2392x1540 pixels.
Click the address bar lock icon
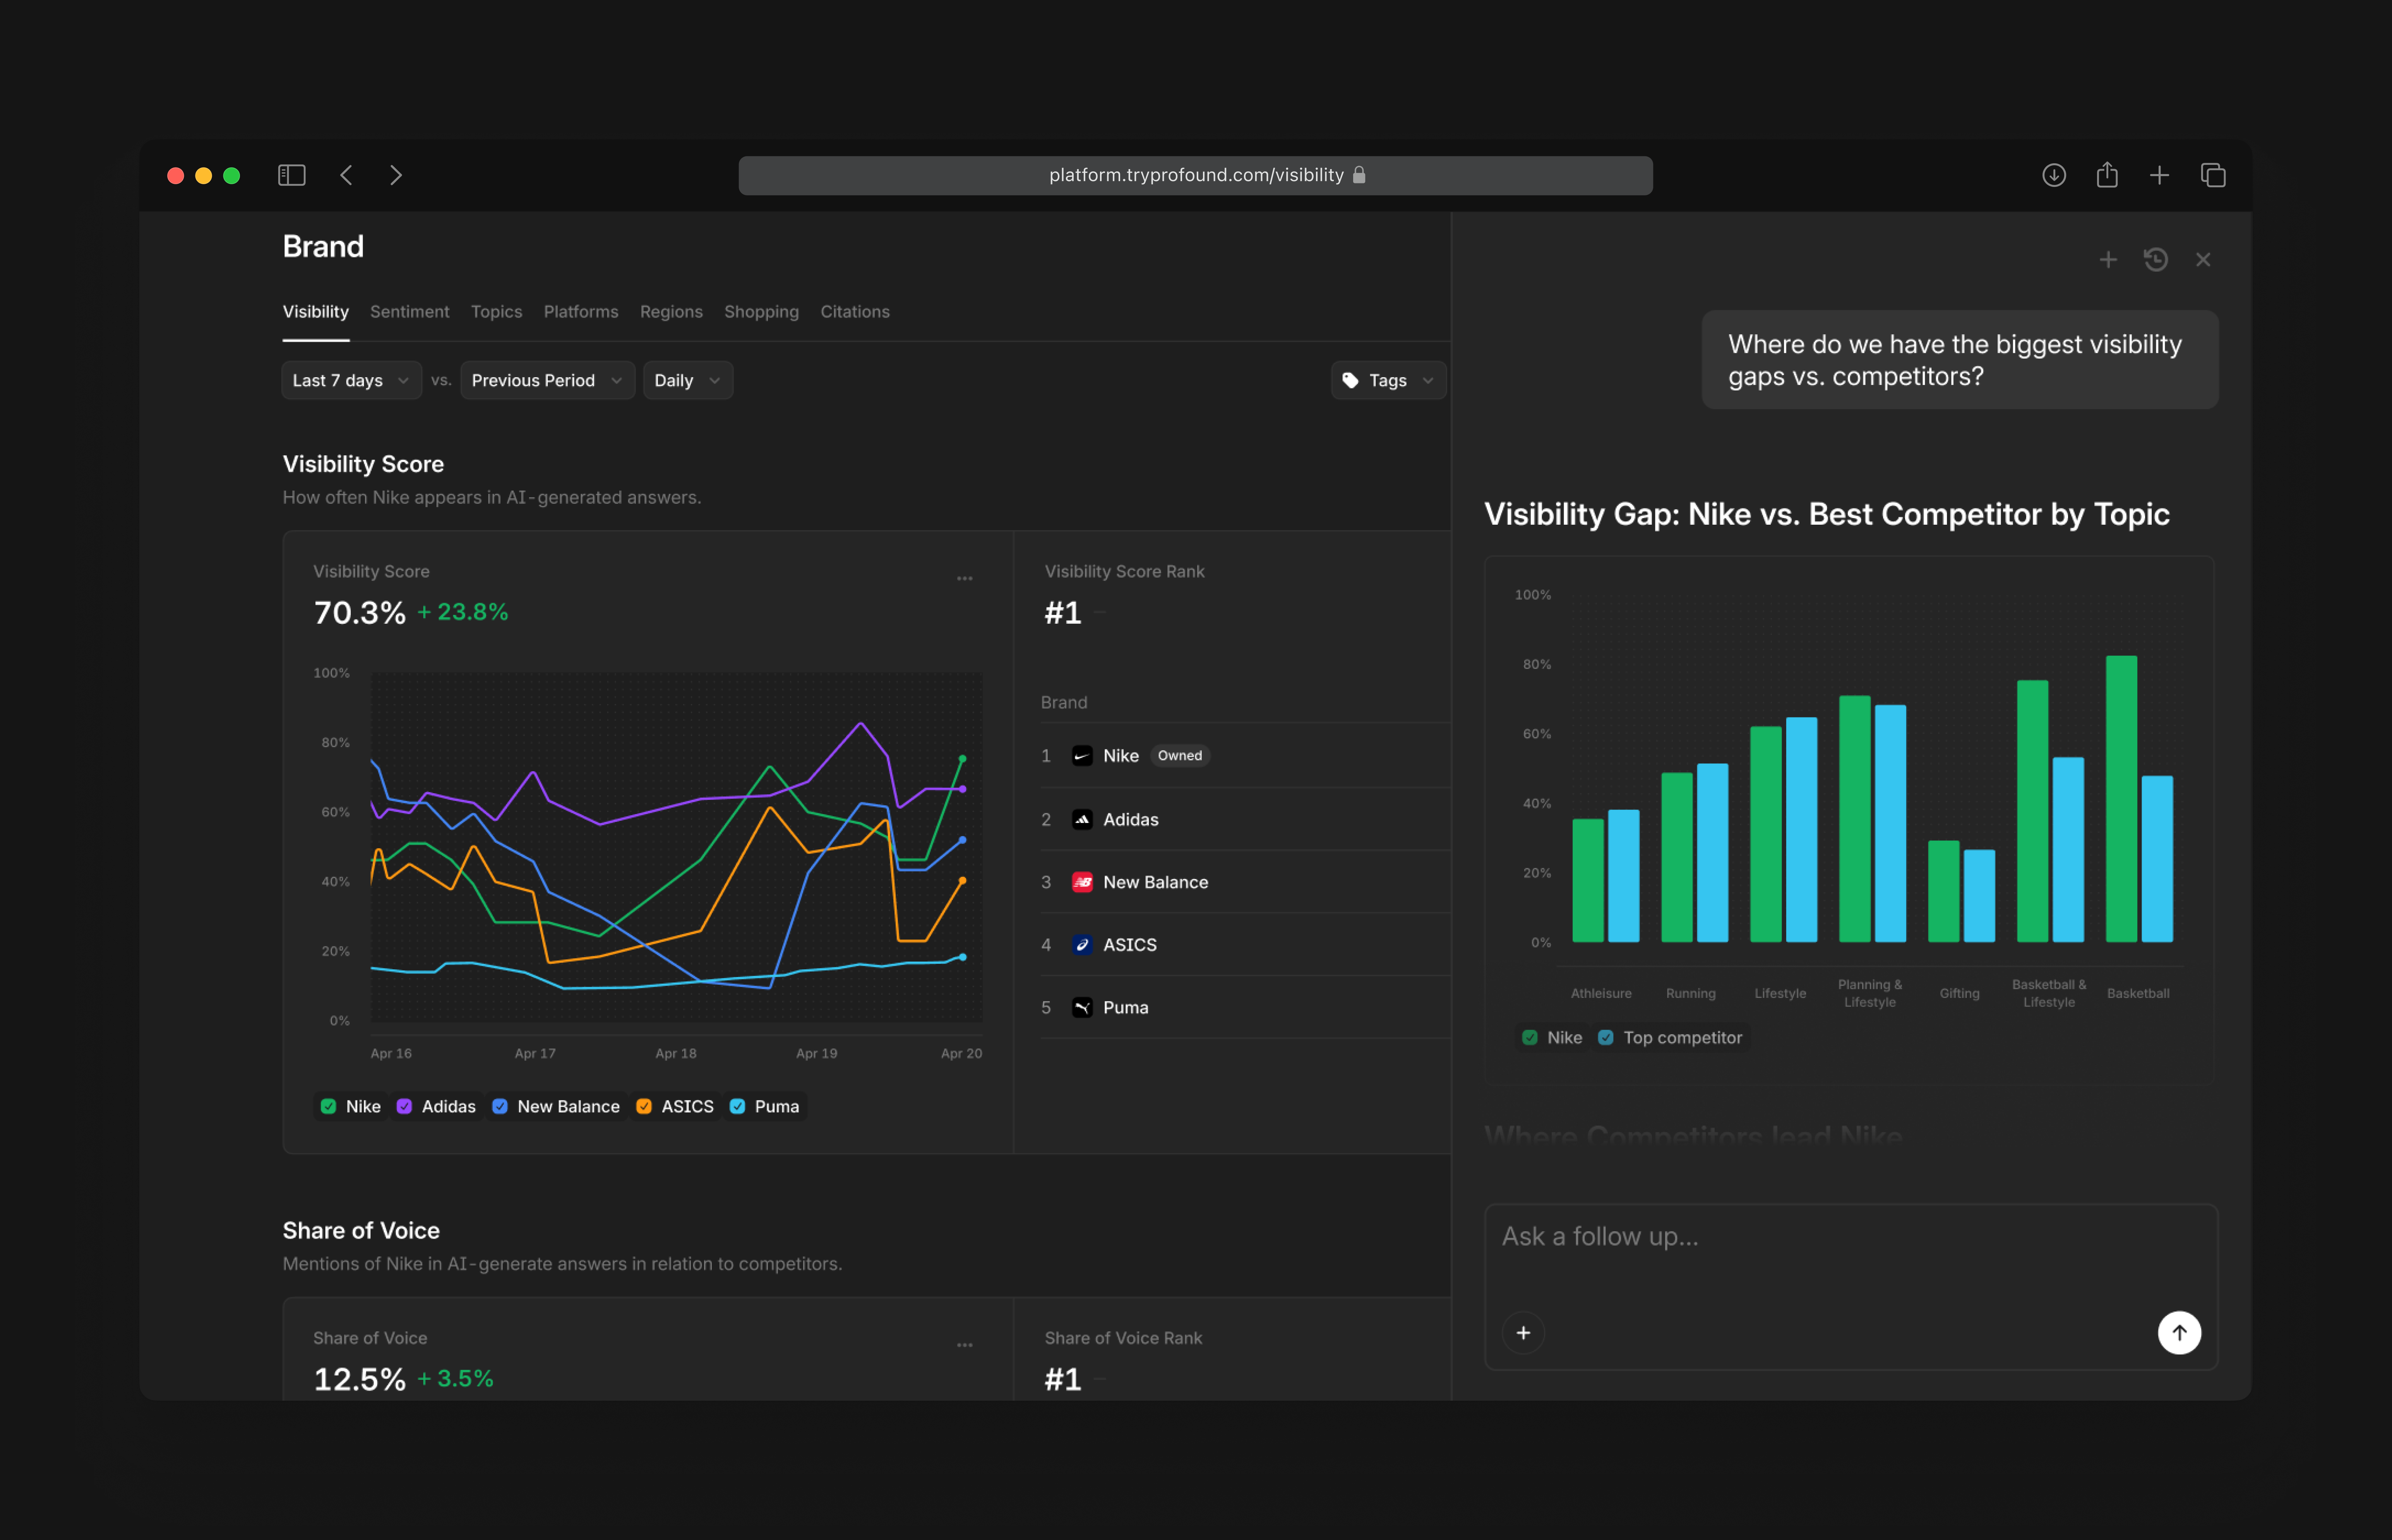point(1359,175)
